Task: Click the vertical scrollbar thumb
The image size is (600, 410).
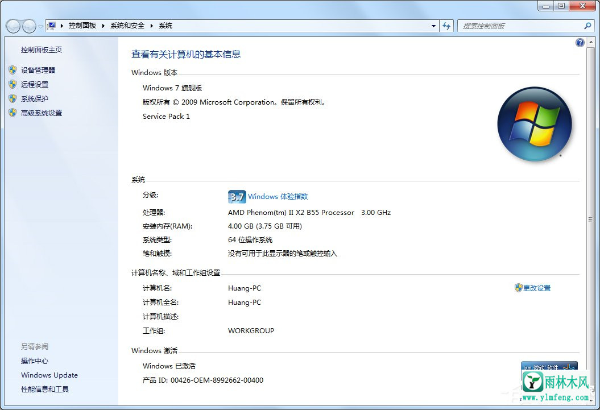Action: click(590, 219)
